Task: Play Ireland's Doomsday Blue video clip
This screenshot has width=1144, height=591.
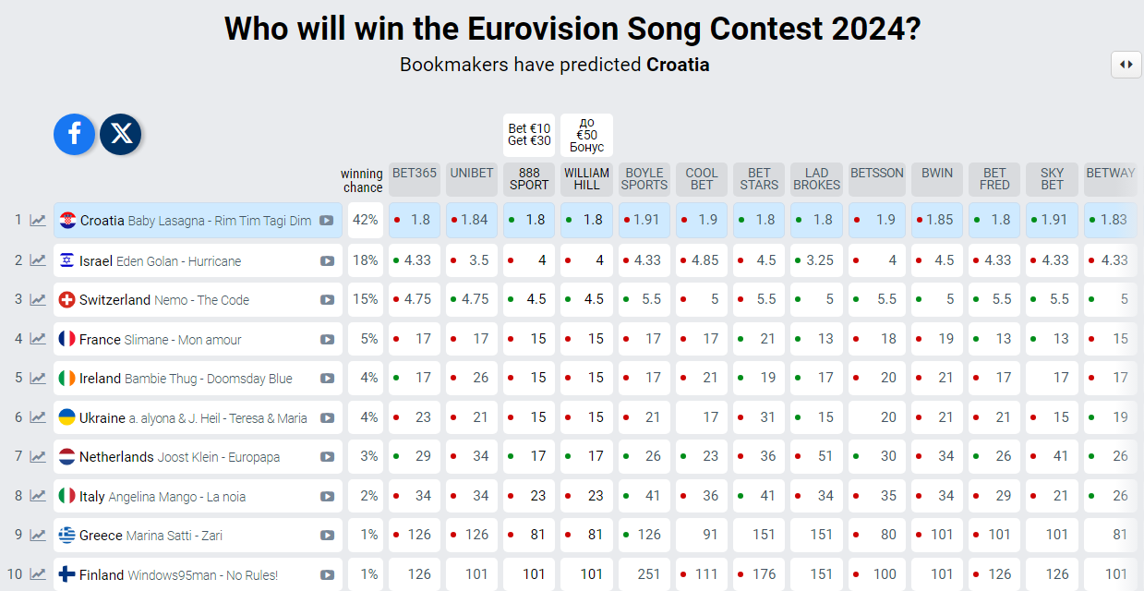Action: click(x=327, y=379)
